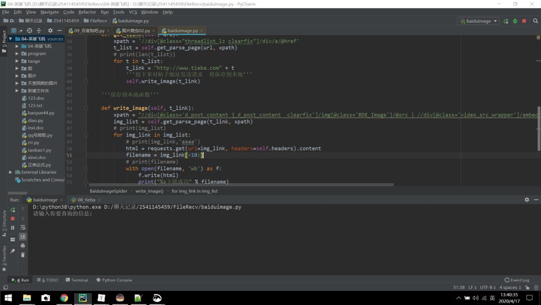Click the print icon in Run panel
The image size is (541, 305).
coord(23,246)
